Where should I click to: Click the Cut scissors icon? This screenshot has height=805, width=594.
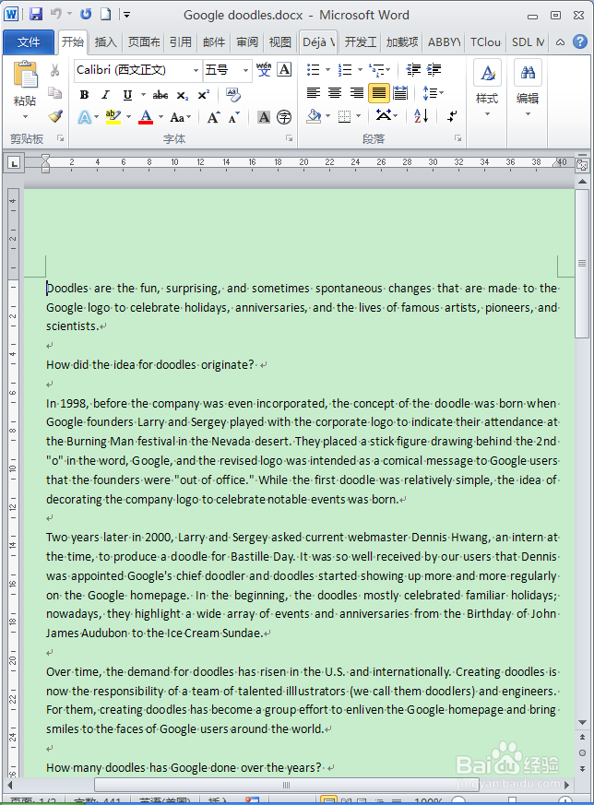tap(55, 70)
